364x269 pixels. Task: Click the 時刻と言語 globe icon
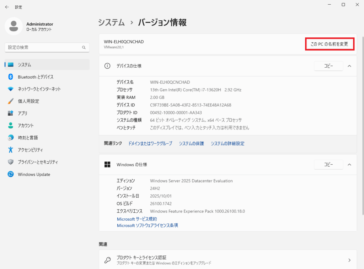(x=11, y=138)
